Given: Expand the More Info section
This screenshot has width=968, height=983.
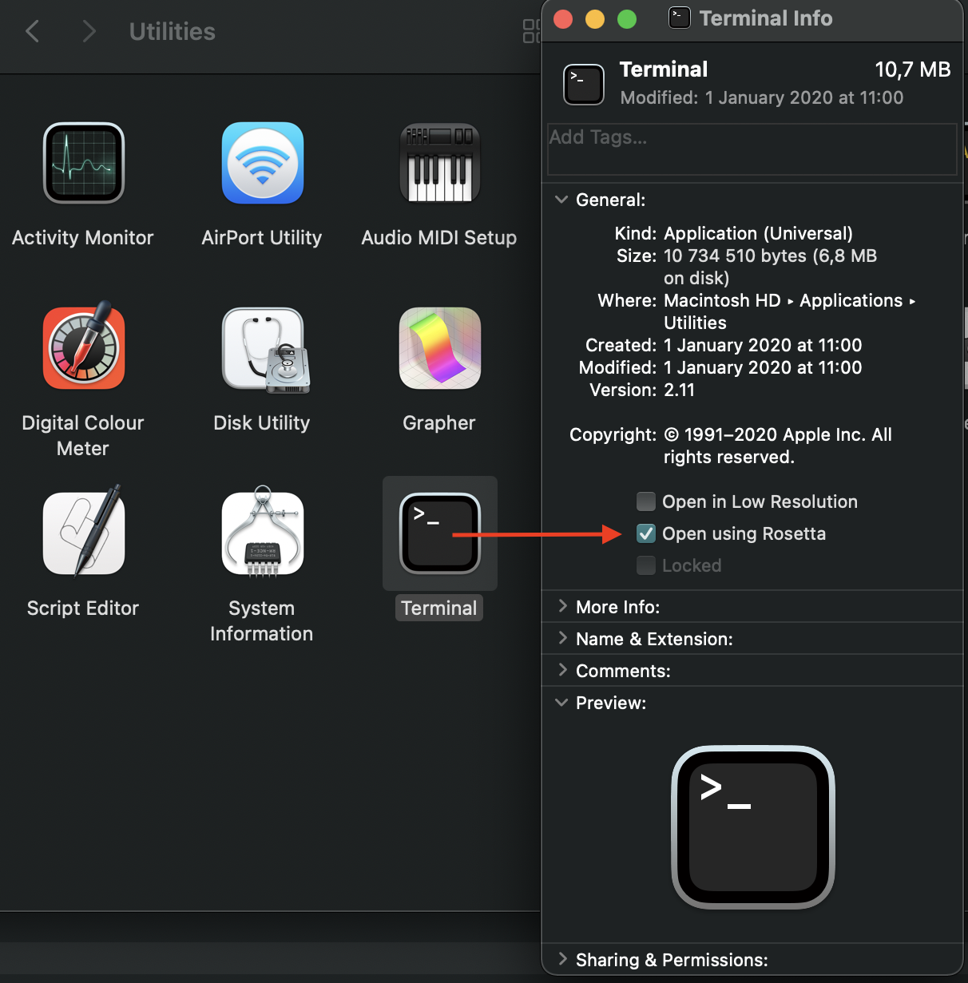Looking at the screenshot, I should point(561,607).
